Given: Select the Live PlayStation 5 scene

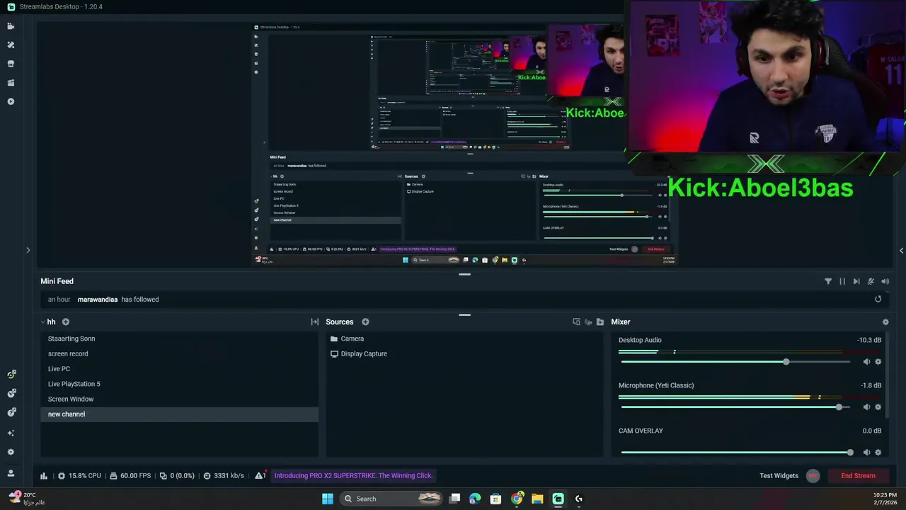Looking at the screenshot, I should point(180,384).
